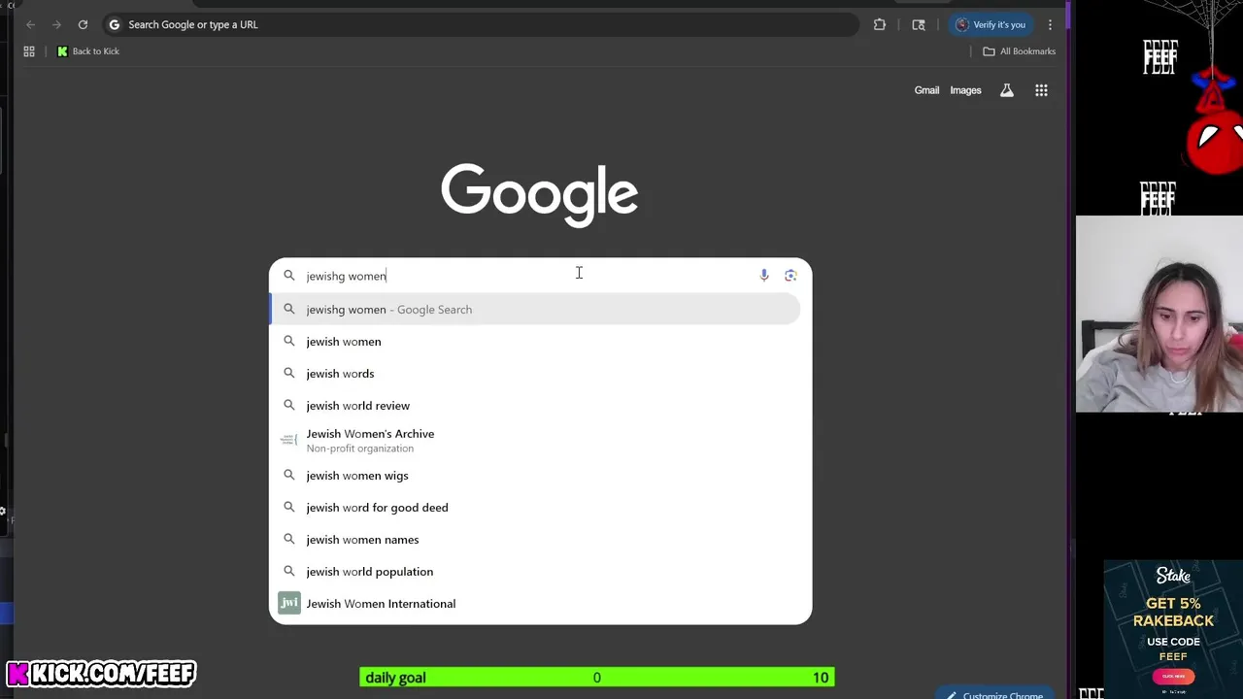Viewport: 1243px width, 699px height.
Task: Choose 'jewish women names' suggestion
Action: pyautogui.click(x=534, y=540)
